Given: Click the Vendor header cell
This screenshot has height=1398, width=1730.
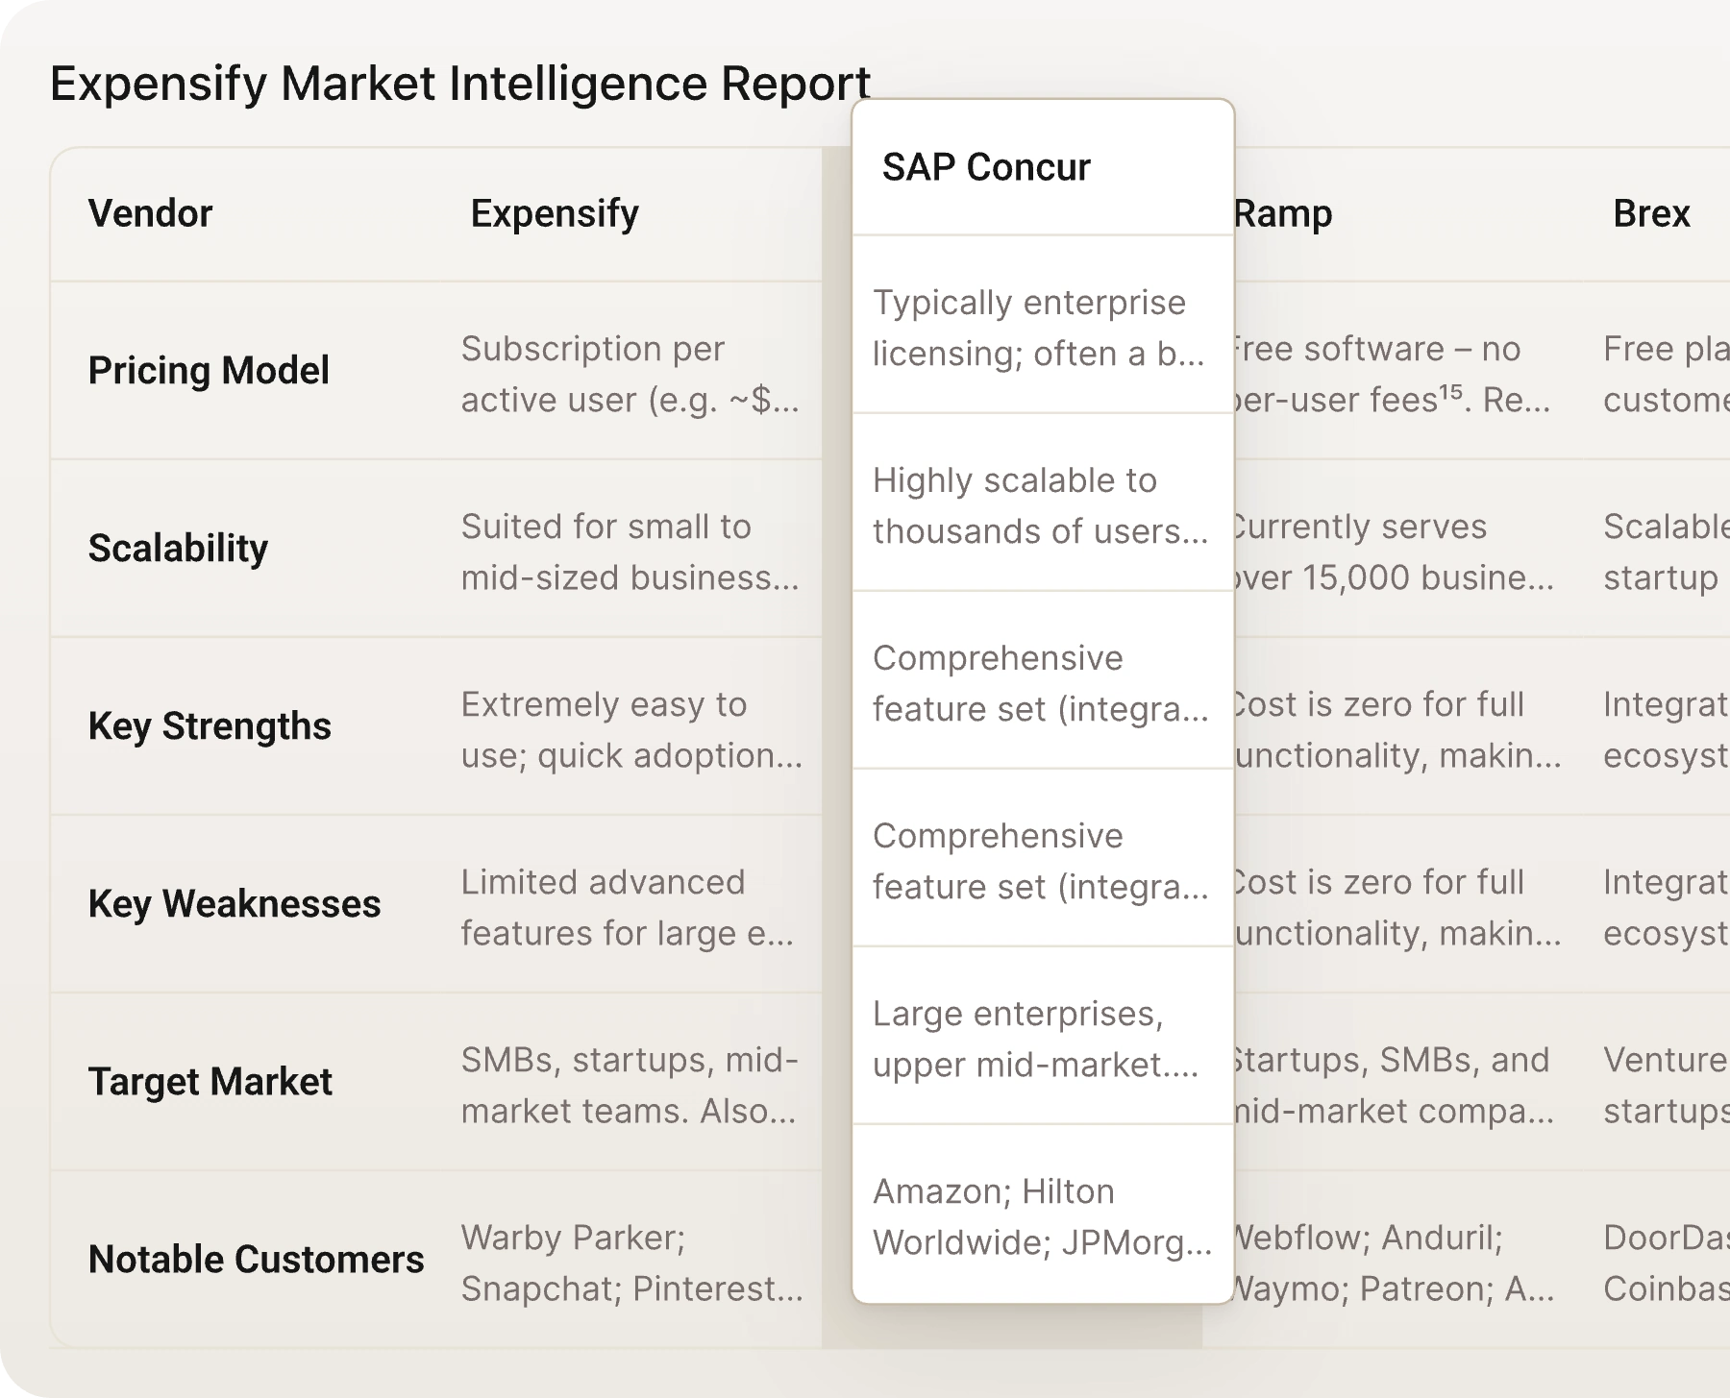Looking at the screenshot, I should (x=149, y=213).
